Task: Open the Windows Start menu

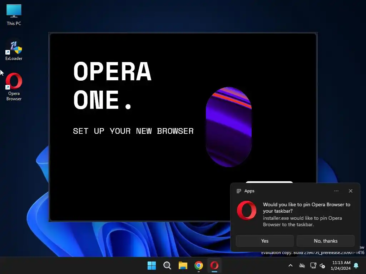Action: [x=152, y=265]
